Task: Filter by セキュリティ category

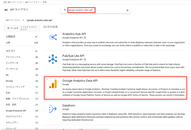Action: click(22, 123)
